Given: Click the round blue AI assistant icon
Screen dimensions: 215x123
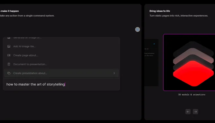Looking at the screenshot, I should point(138,30).
